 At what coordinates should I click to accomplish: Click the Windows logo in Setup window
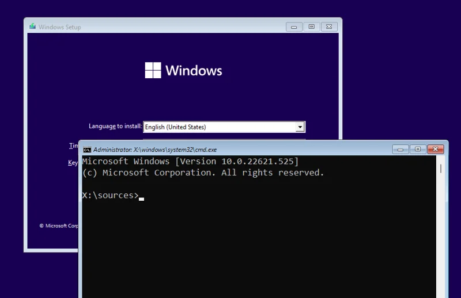pos(183,70)
